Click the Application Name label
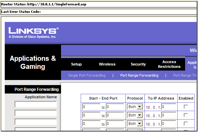The width and height of the screenshot is (198, 132). click(41, 97)
